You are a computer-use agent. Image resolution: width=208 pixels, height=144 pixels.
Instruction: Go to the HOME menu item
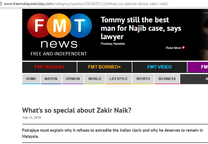pos(31,79)
